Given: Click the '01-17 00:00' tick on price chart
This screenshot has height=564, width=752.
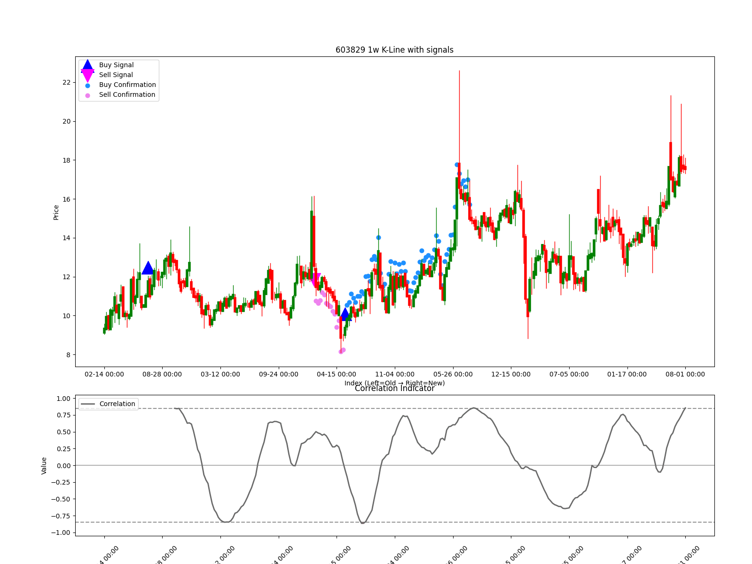Looking at the screenshot, I should coord(627,374).
